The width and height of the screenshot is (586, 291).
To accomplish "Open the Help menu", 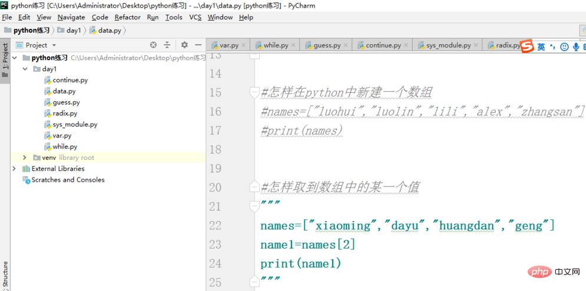I will click(x=246, y=17).
